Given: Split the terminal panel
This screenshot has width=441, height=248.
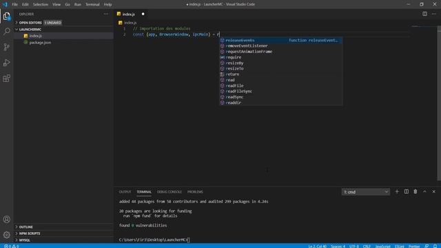Looking at the screenshot, I should point(407,192).
